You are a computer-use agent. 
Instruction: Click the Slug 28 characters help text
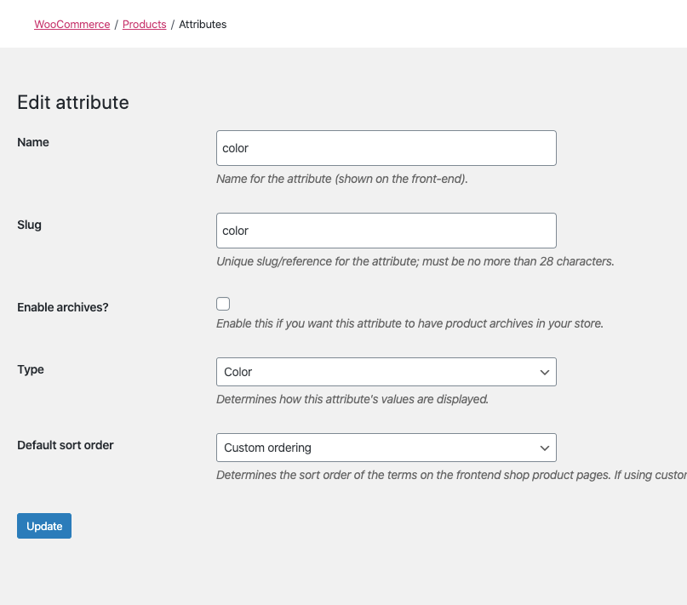415,261
